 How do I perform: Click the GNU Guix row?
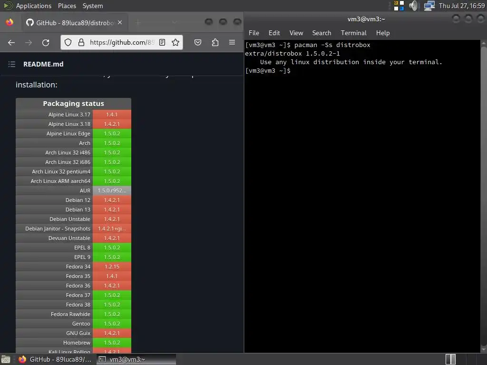tap(73, 333)
